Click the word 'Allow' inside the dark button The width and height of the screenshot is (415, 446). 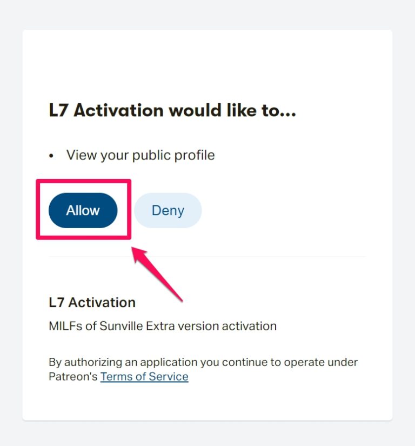(83, 210)
